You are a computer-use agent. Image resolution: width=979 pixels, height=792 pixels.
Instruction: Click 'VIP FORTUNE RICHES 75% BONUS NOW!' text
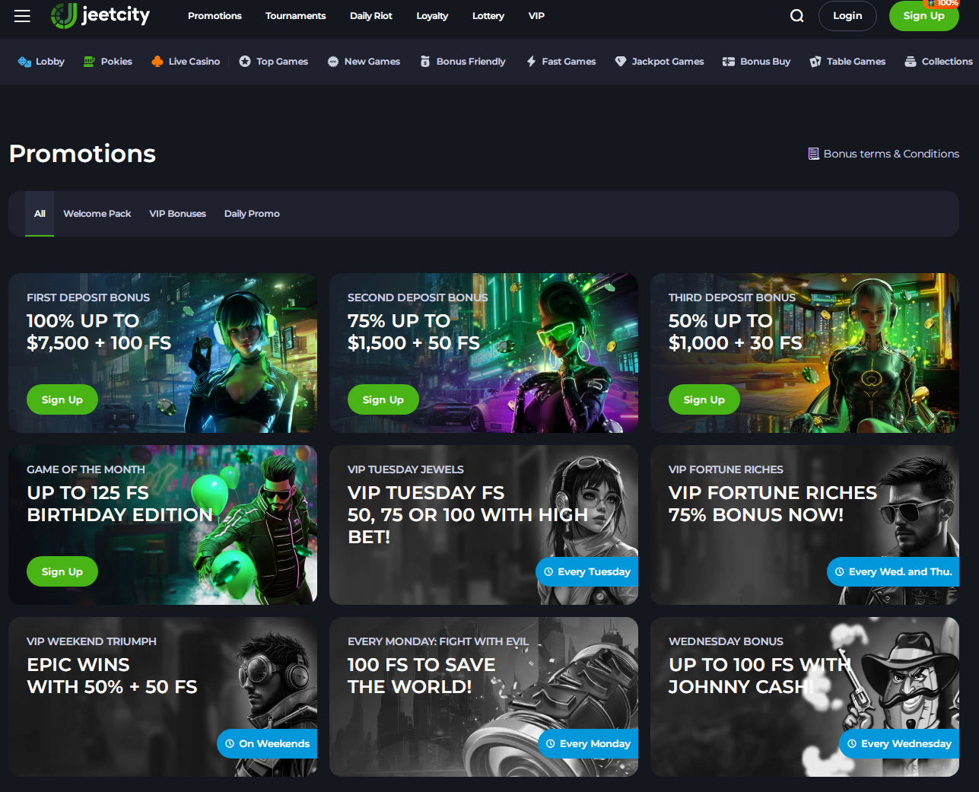click(x=773, y=504)
